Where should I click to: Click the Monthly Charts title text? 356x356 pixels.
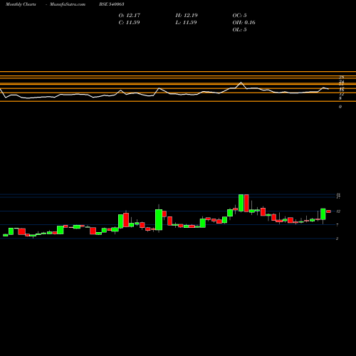[21, 4]
